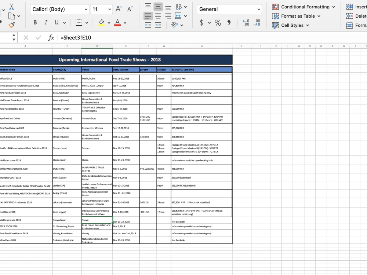This screenshot has height=275, width=367.
Task: Click the text orientation icon
Action: pyautogui.click(x=175, y=25)
